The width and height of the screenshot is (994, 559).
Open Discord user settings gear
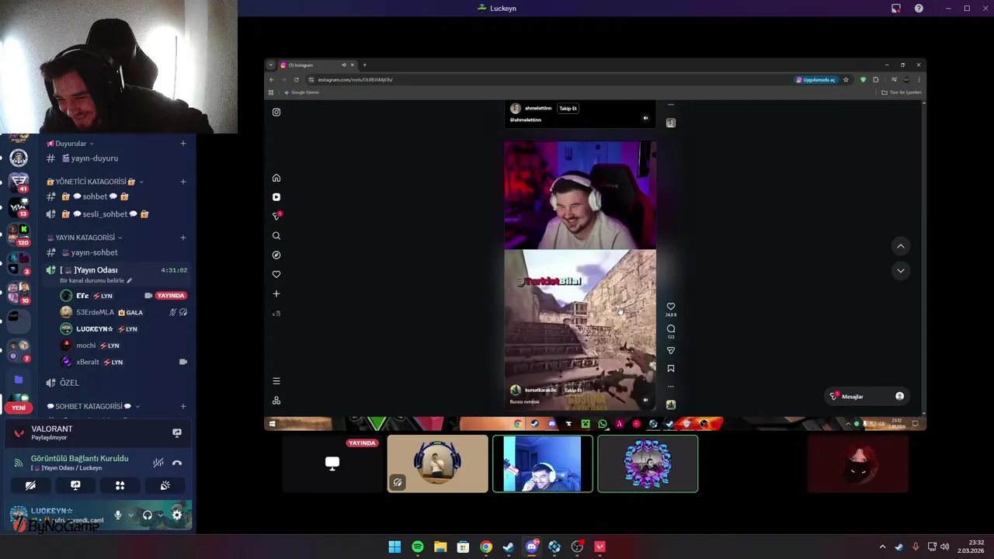177,515
